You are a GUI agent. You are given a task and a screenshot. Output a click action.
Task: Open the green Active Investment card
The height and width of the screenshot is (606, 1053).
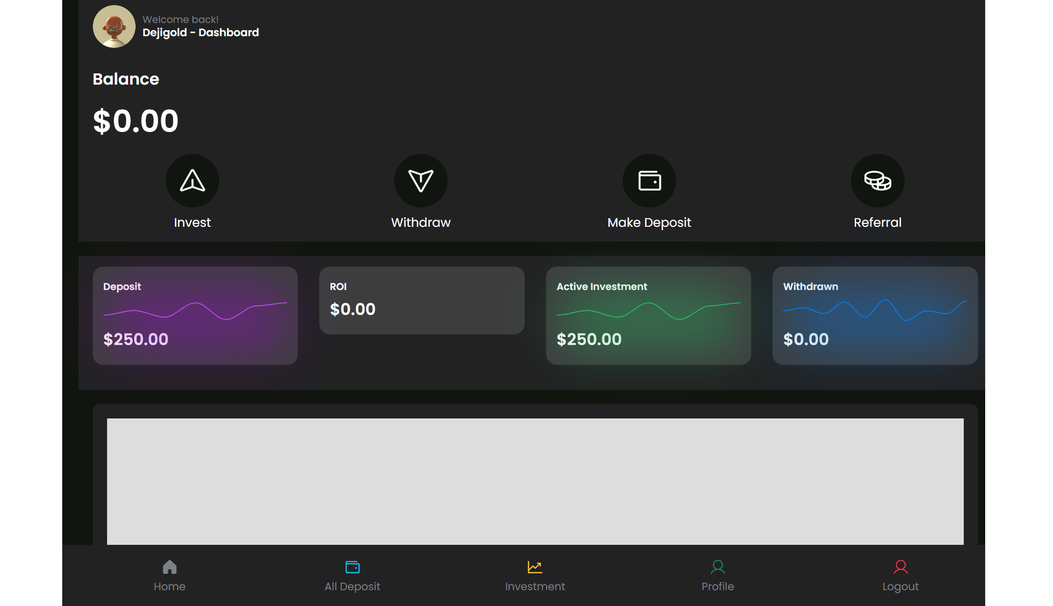(x=648, y=315)
